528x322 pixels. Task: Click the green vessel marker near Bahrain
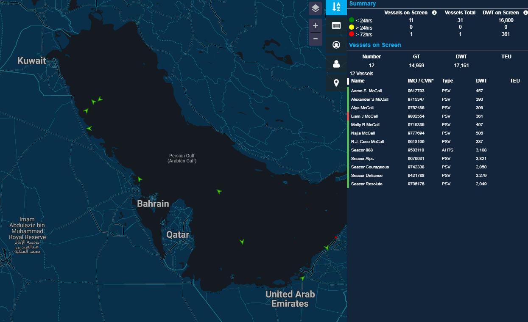click(140, 179)
